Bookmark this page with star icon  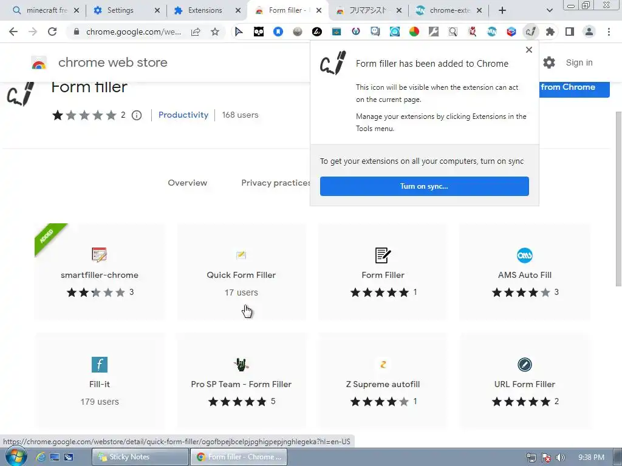coord(215,32)
